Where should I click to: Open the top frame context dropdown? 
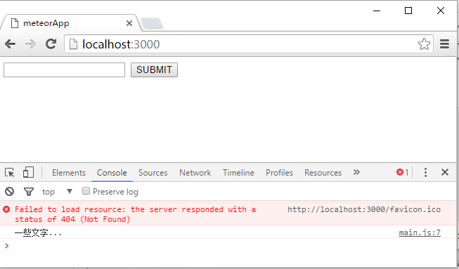pyautogui.click(x=57, y=192)
